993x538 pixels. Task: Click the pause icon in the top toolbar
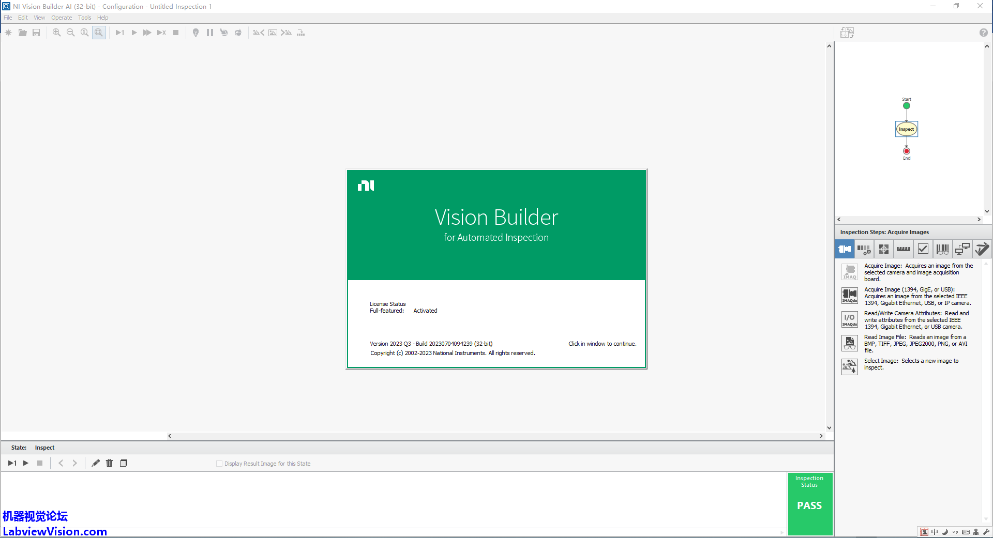[x=210, y=33]
